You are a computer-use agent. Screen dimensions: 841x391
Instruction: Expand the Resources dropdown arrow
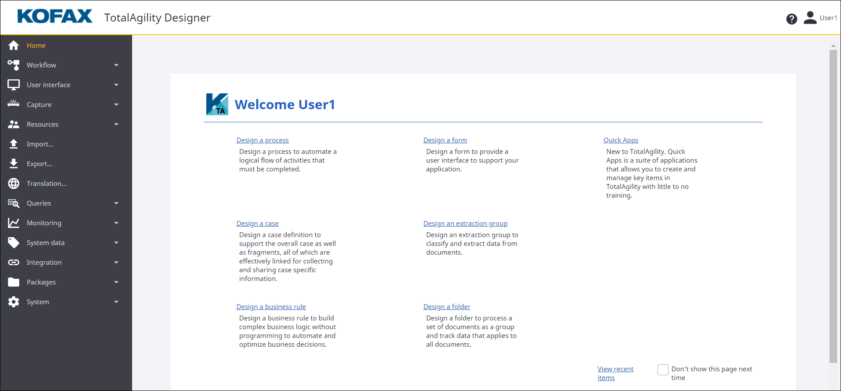116,124
